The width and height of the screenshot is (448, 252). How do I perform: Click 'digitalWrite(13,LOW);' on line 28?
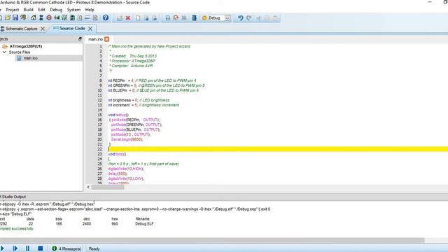(126, 178)
